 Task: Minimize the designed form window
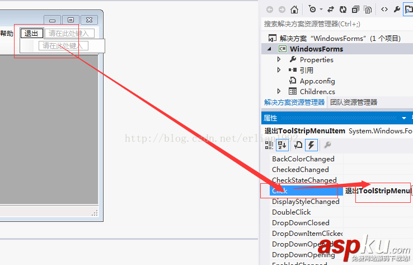coord(53,20)
